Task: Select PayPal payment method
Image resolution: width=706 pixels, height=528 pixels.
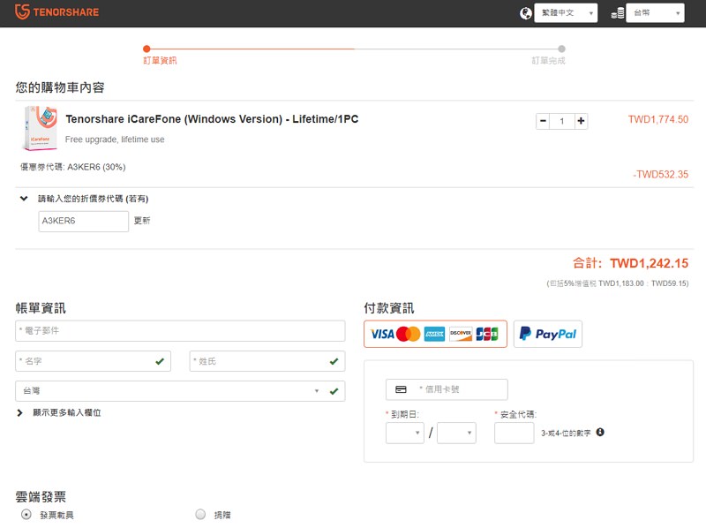Action: click(x=548, y=334)
